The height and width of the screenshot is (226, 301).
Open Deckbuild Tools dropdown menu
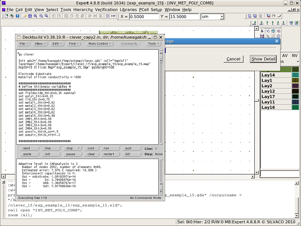[x=153, y=44]
